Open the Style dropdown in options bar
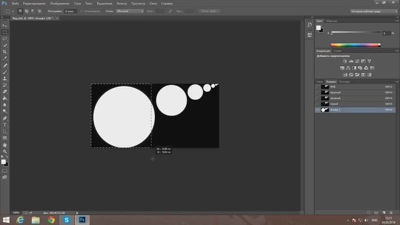The width and height of the screenshot is (400, 225). tap(129, 11)
